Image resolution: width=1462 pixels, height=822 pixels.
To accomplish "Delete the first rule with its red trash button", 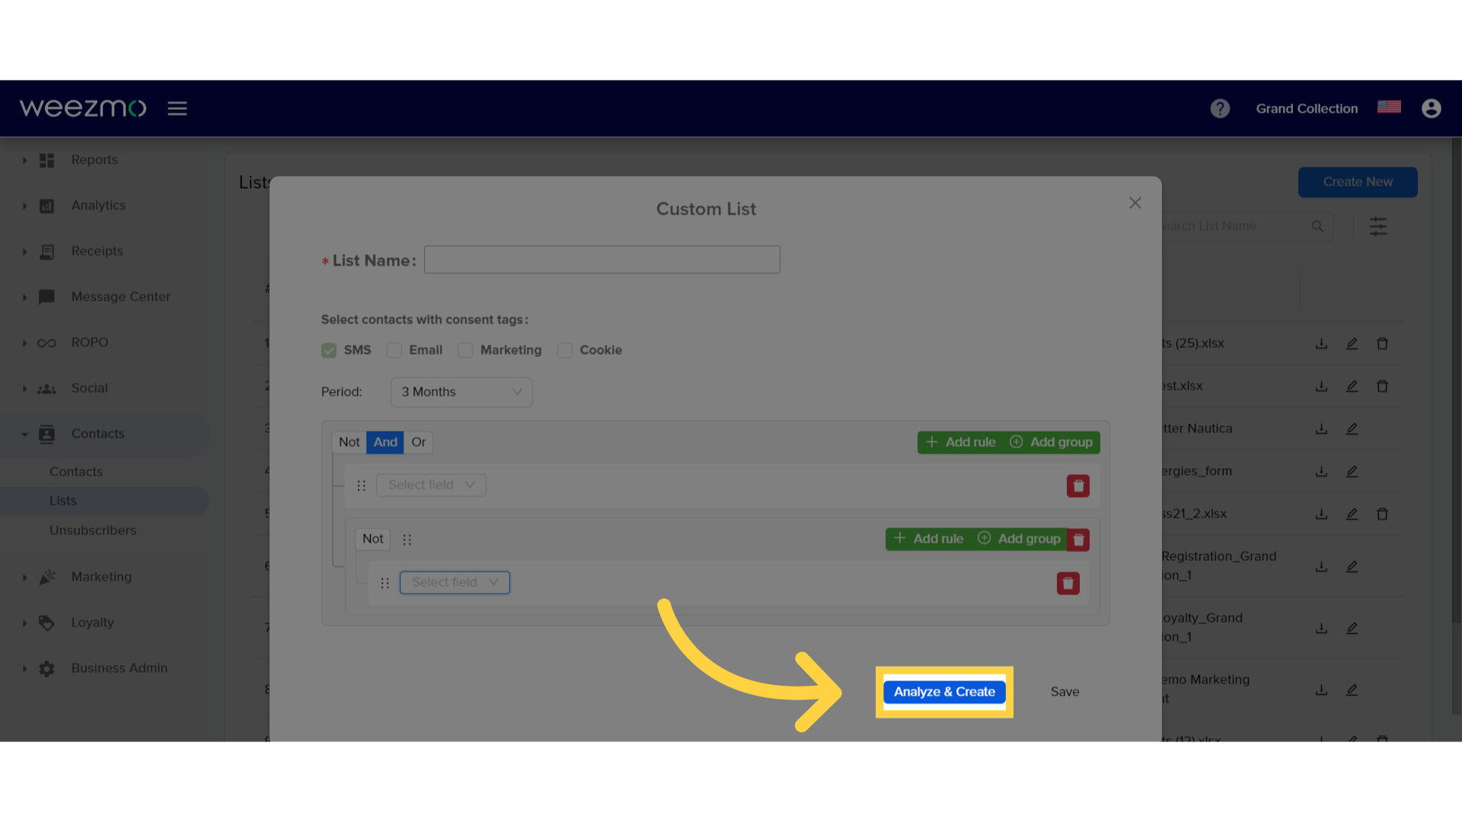I will point(1078,486).
